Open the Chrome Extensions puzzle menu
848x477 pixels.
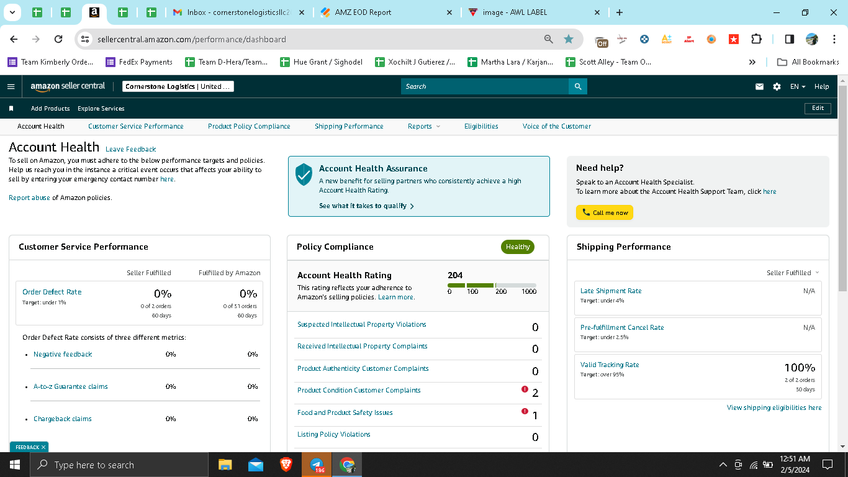pyautogui.click(x=756, y=39)
